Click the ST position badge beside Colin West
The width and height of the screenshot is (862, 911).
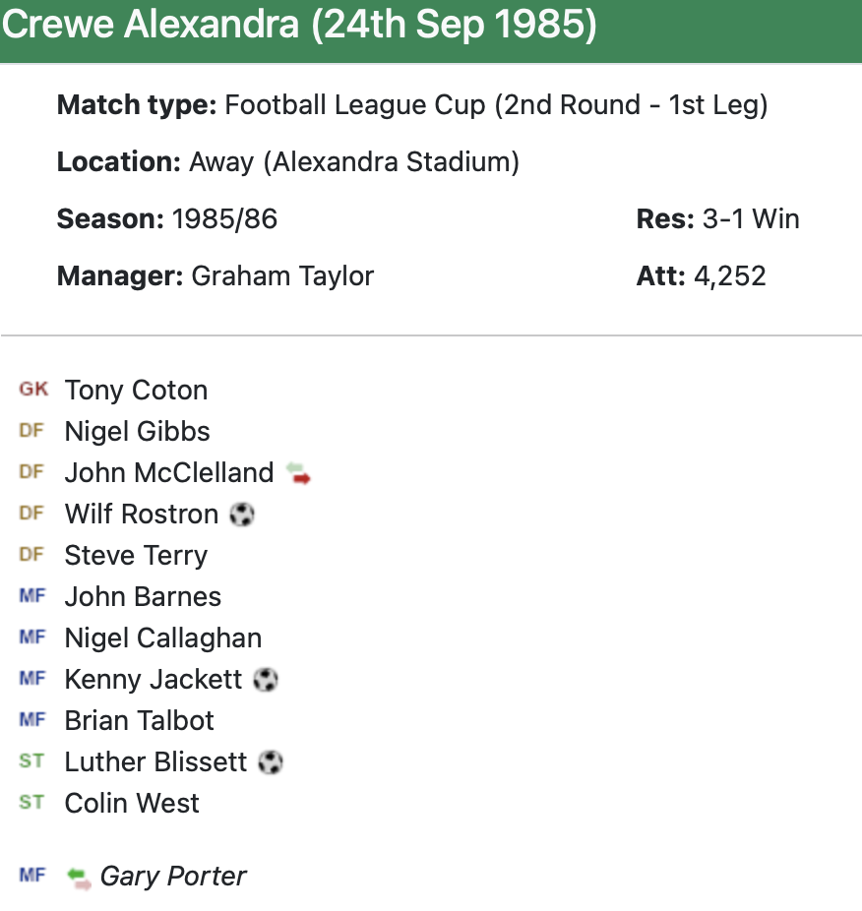coord(31,803)
